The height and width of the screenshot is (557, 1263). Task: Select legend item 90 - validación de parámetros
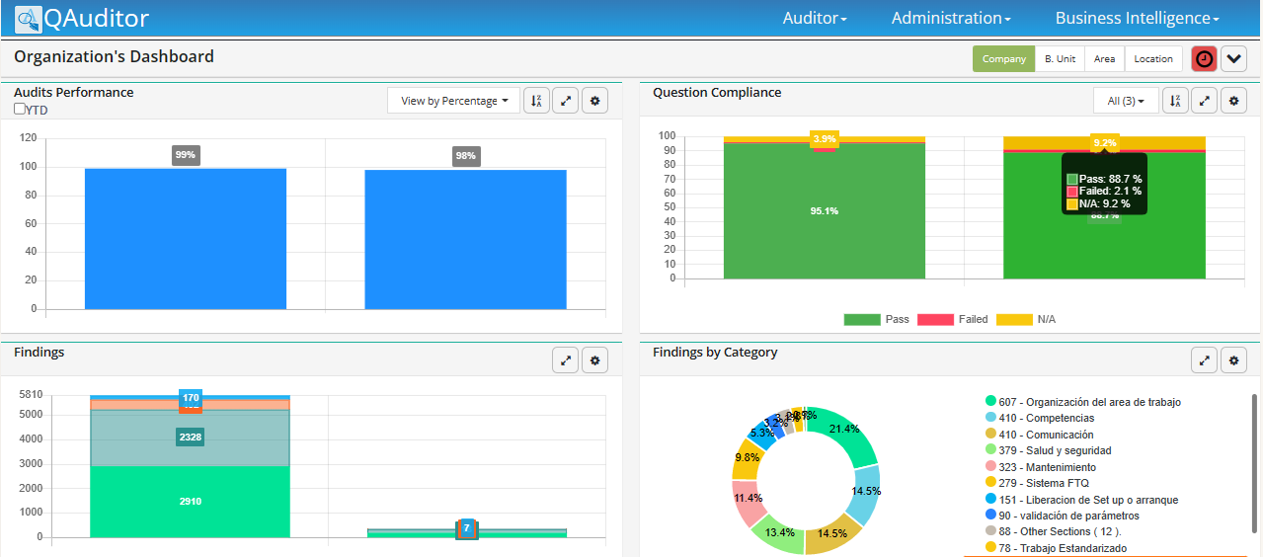pos(1062,516)
